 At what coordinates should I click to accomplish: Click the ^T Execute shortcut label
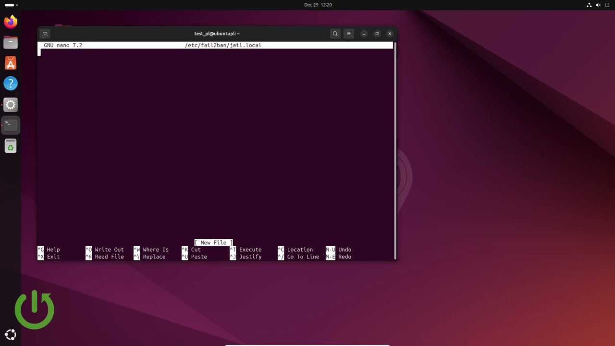246,250
